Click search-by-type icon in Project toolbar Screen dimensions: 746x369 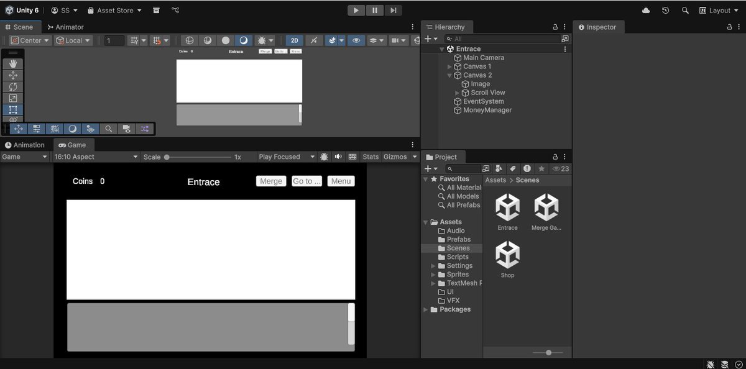pyautogui.click(x=499, y=168)
